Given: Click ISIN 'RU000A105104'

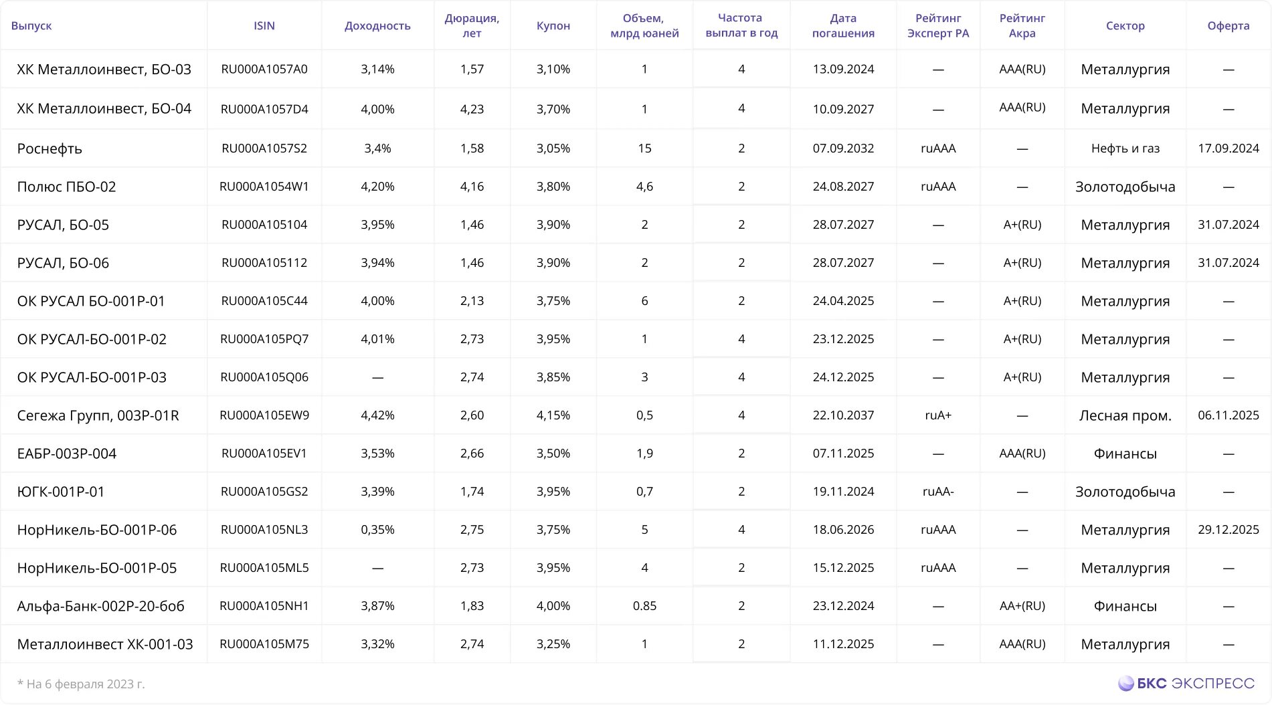Looking at the screenshot, I should tap(264, 224).
